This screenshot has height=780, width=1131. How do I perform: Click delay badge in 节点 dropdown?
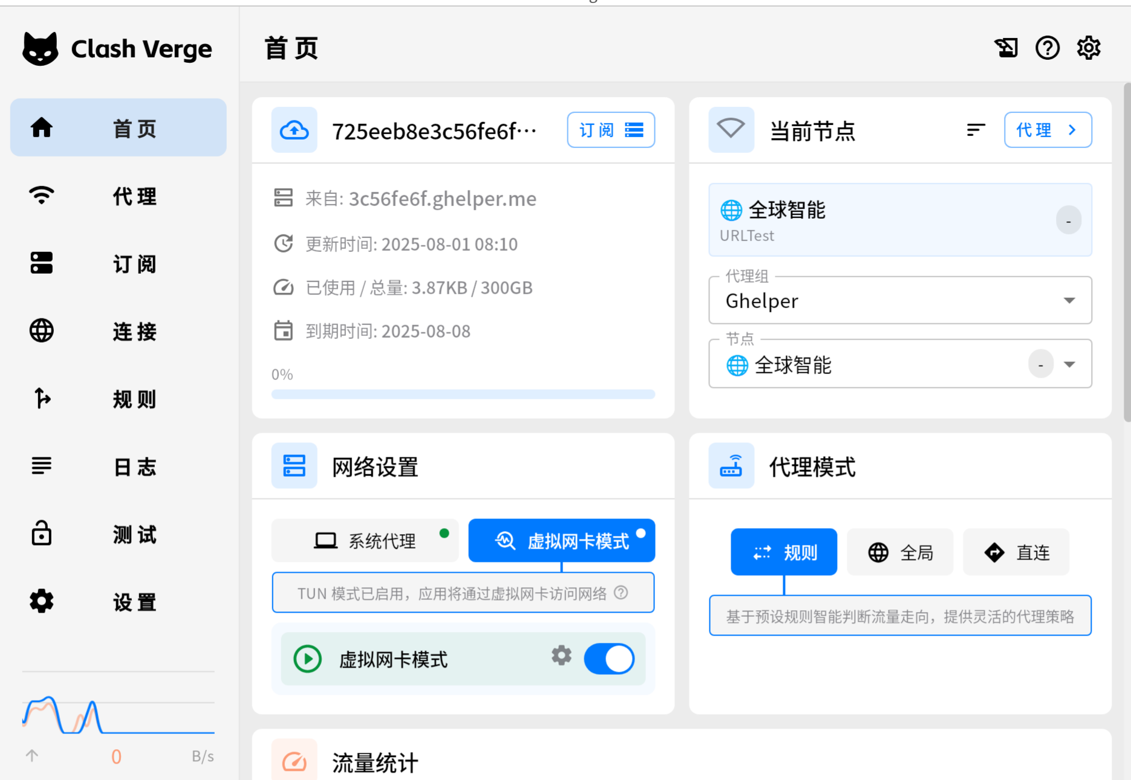point(1041,364)
